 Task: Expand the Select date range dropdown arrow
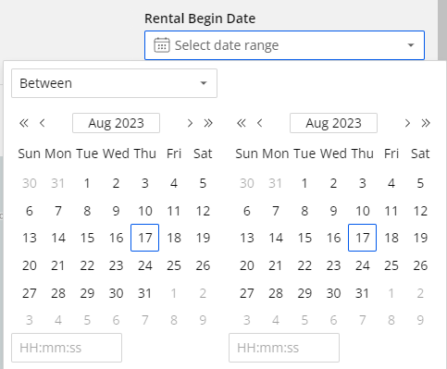(x=411, y=45)
